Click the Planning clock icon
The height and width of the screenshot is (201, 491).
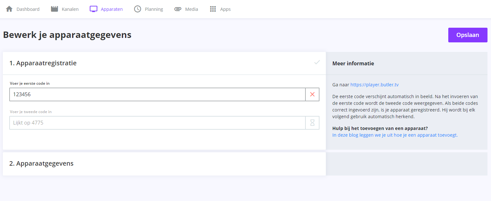(x=137, y=9)
